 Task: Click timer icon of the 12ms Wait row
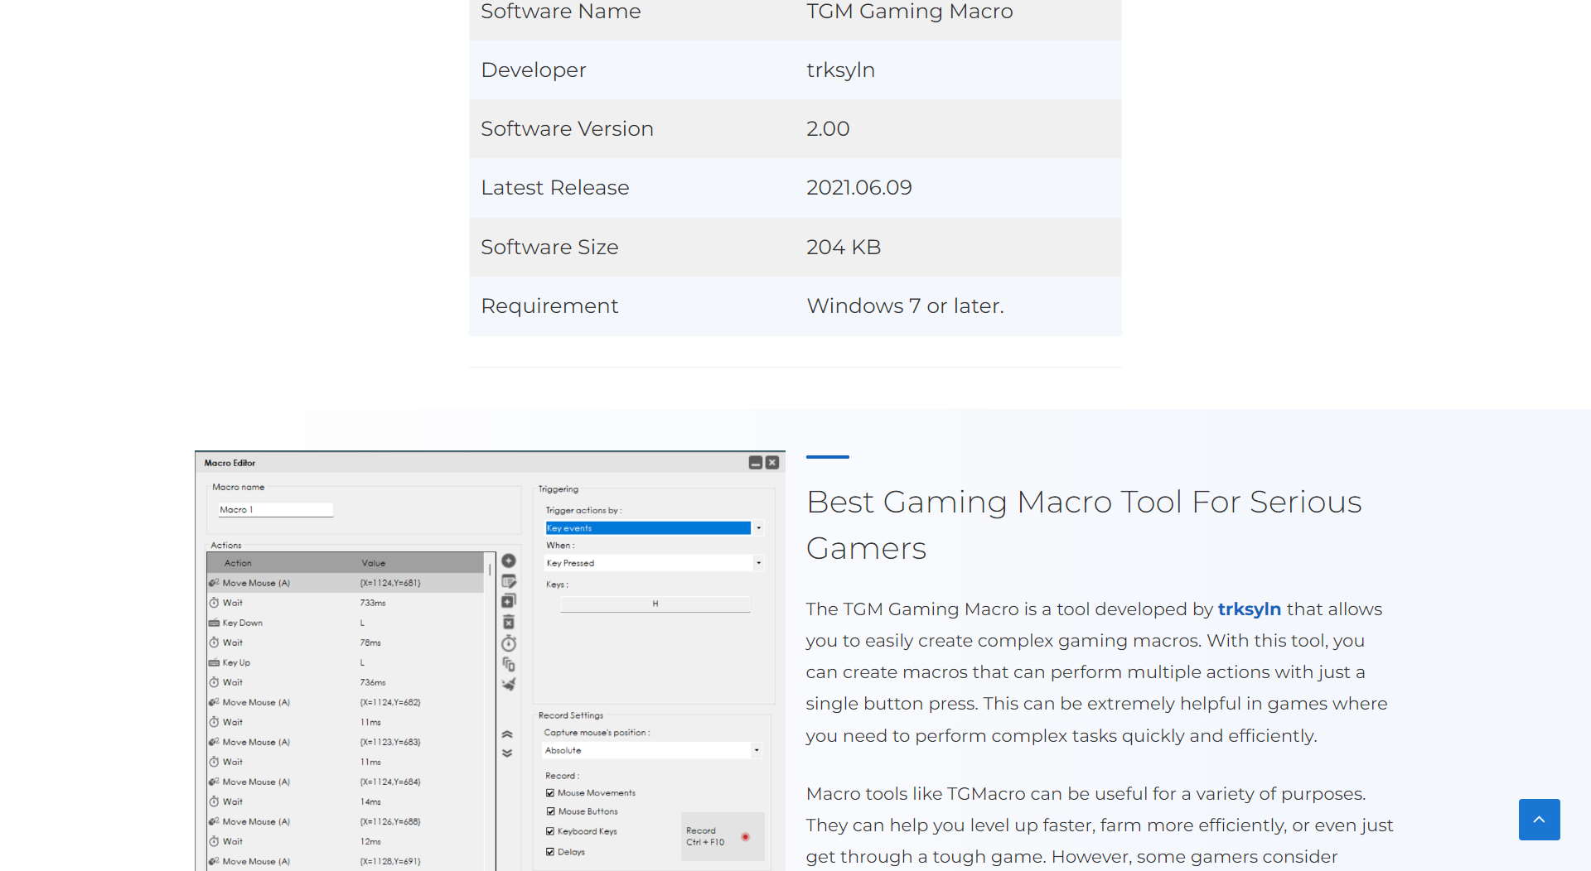pos(214,841)
